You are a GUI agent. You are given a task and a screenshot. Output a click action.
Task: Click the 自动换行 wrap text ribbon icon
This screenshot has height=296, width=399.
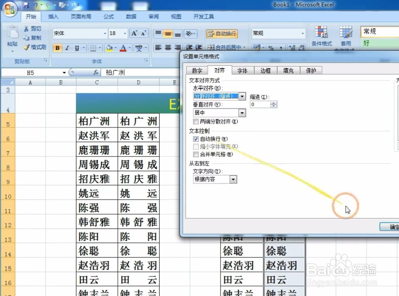point(222,33)
